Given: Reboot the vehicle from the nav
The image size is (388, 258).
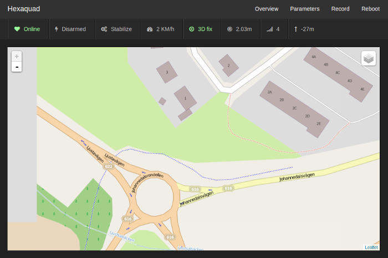Looking at the screenshot, I should (370, 9).
